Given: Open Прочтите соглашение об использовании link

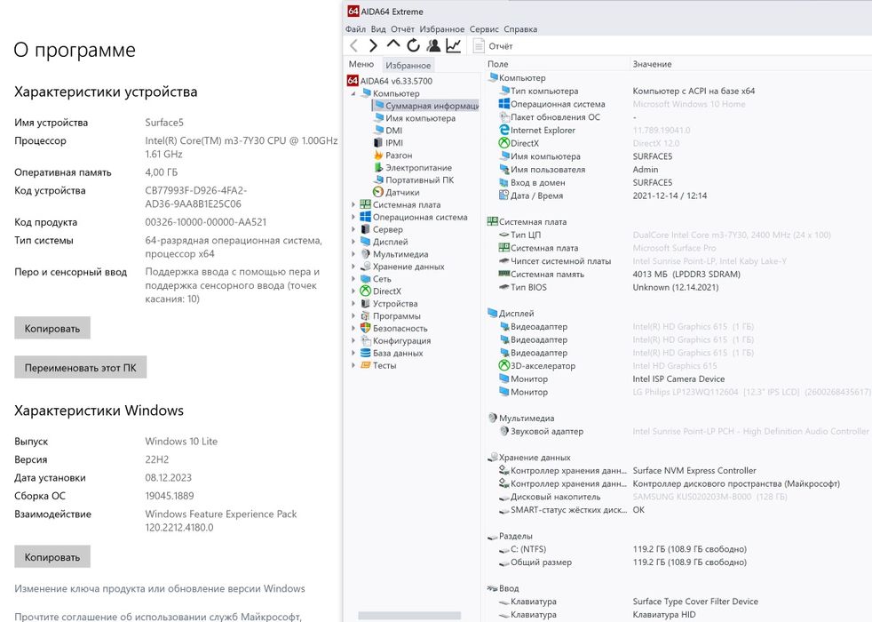Looking at the screenshot, I should 158,617.
